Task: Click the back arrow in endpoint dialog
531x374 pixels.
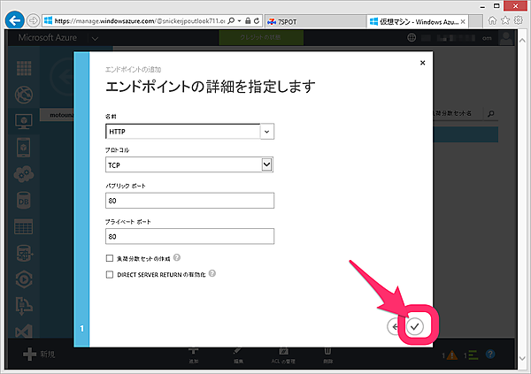Action: point(395,326)
